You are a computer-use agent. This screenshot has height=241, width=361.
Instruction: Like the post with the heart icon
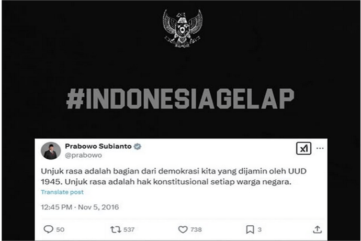coord(183,229)
